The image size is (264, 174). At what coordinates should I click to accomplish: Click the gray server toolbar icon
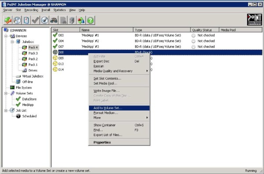tap(72, 20)
